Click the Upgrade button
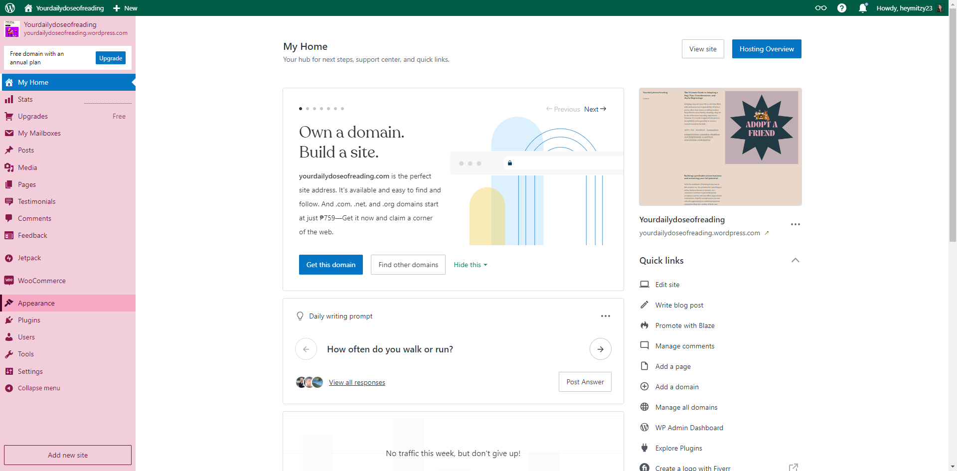This screenshot has height=471, width=957. click(111, 58)
